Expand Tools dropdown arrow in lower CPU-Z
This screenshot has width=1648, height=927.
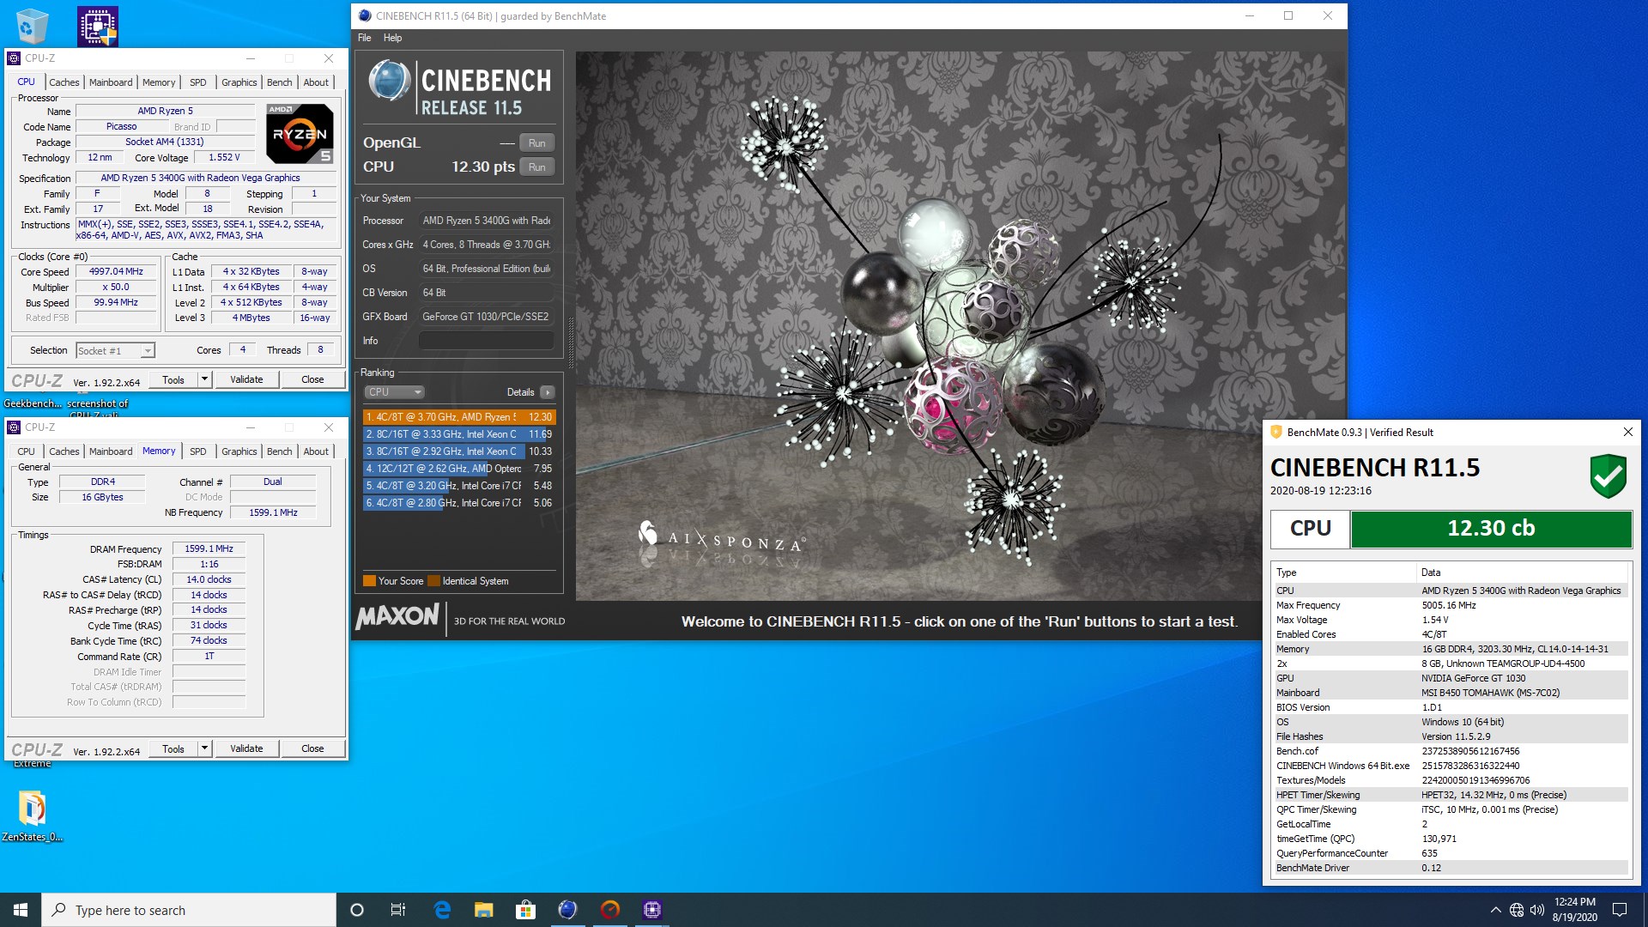pos(204,748)
